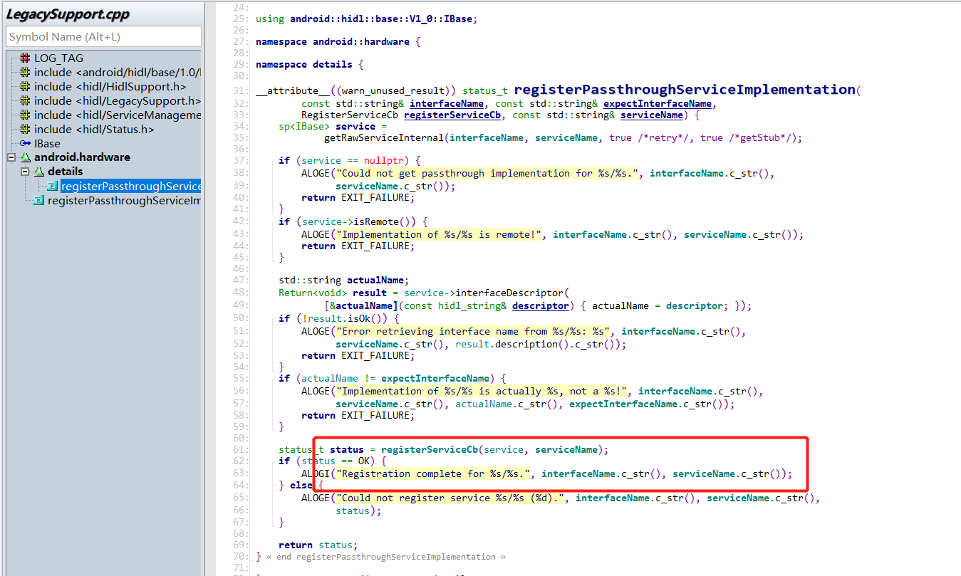This screenshot has height=576, width=961.
Task: Click "std::string actualName;" on line 47
Action: (x=344, y=280)
